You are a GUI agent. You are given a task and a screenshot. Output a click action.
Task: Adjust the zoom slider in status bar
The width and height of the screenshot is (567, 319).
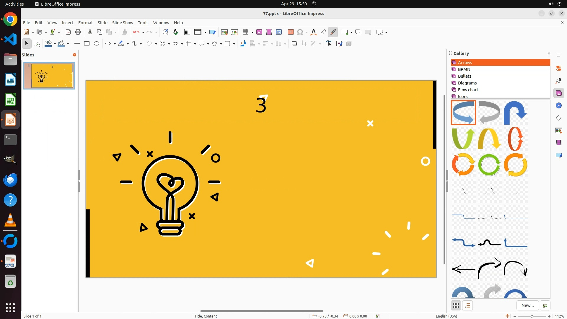pyautogui.click(x=532, y=316)
